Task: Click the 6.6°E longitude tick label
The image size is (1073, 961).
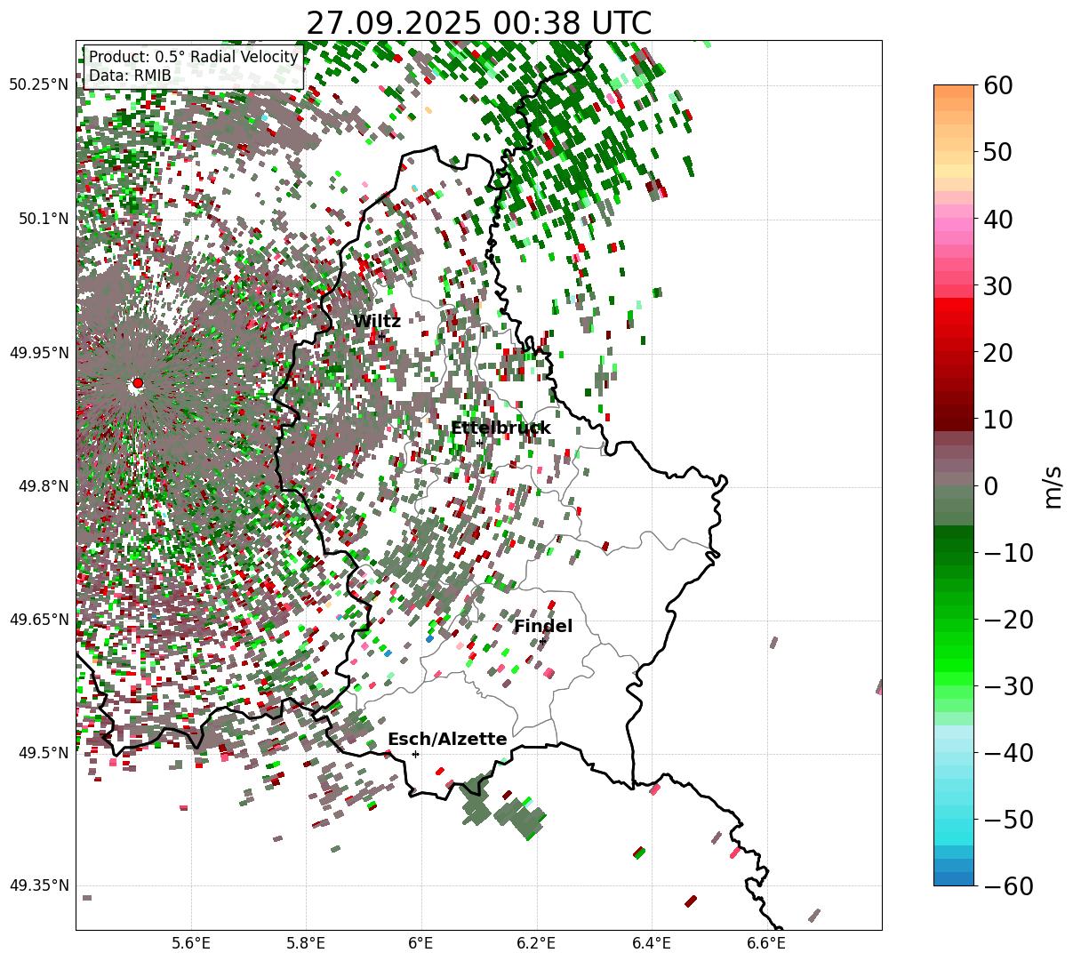Action: click(x=766, y=943)
